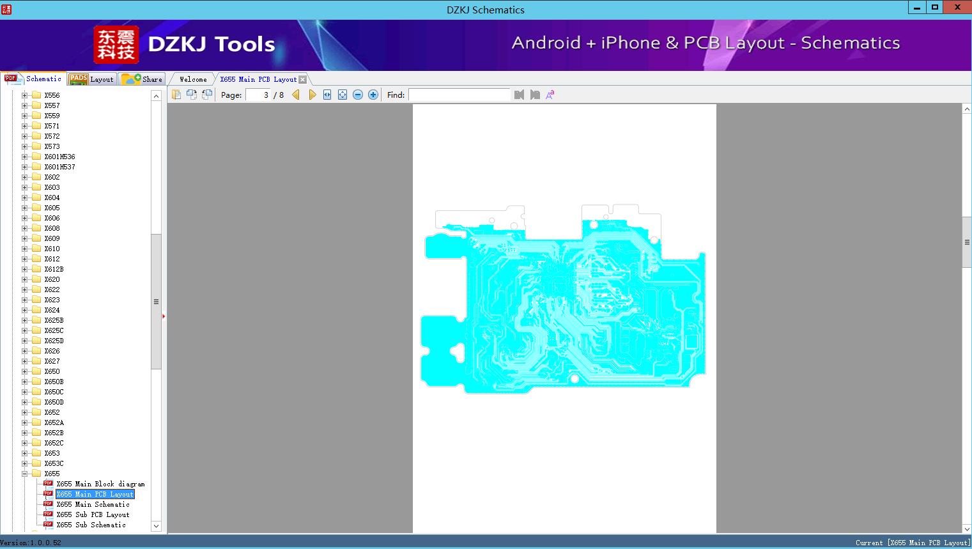
Task: Go to the next page with the forward arrow
Action: (x=312, y=94)
